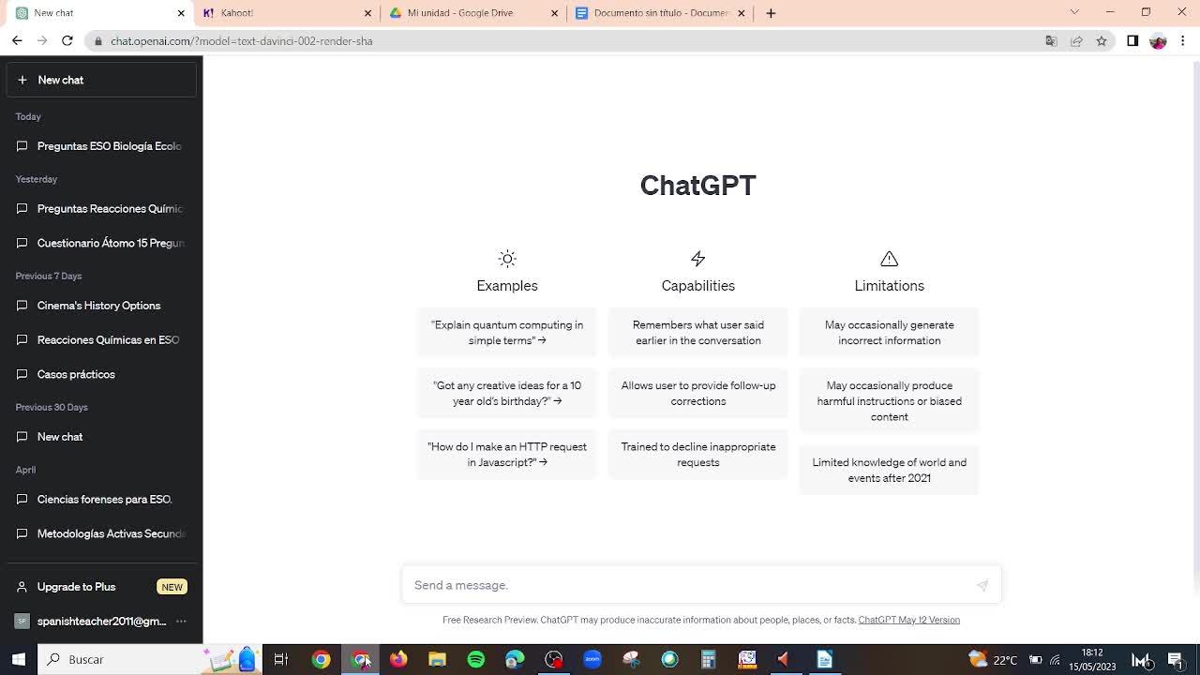
Task: Open the weather widget showing 22°C
Action: (993, 659)
